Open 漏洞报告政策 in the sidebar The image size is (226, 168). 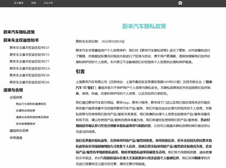19,130
